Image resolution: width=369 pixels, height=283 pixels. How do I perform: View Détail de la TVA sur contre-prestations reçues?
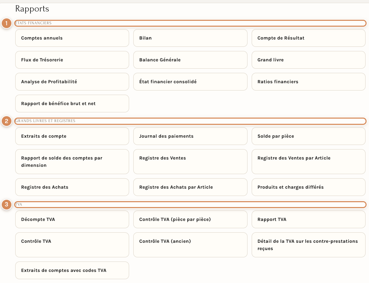click(x=308, y=245)
